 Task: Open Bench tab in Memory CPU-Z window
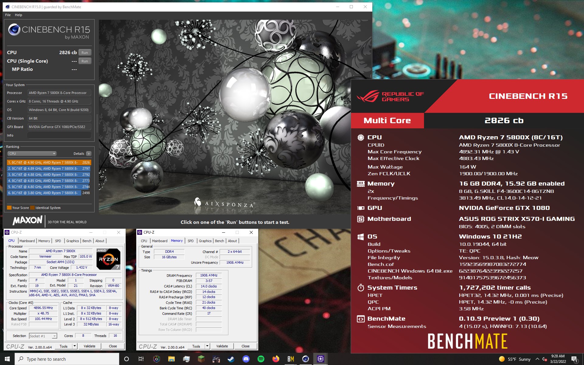219,241
